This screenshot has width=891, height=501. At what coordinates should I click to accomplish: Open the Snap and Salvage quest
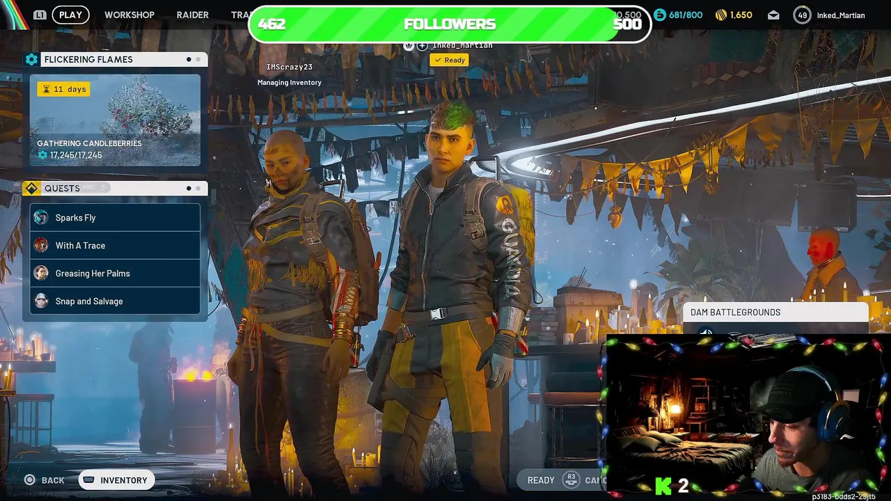(x=115, y=301)
